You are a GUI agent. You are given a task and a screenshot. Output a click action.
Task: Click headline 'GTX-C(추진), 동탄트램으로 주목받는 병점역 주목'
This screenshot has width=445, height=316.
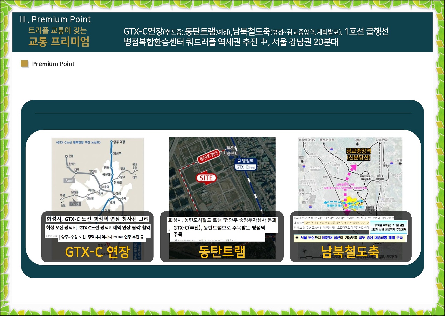(220, 231)
